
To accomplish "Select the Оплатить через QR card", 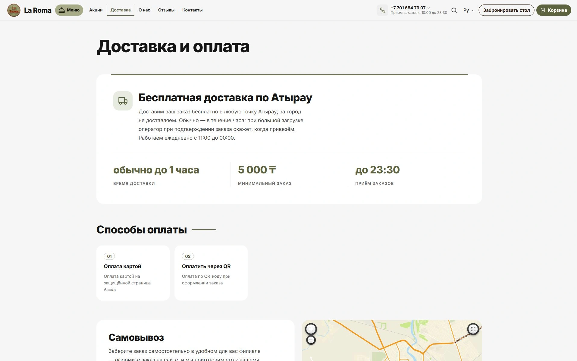I will pyautogui.click(x=211, y=273).
